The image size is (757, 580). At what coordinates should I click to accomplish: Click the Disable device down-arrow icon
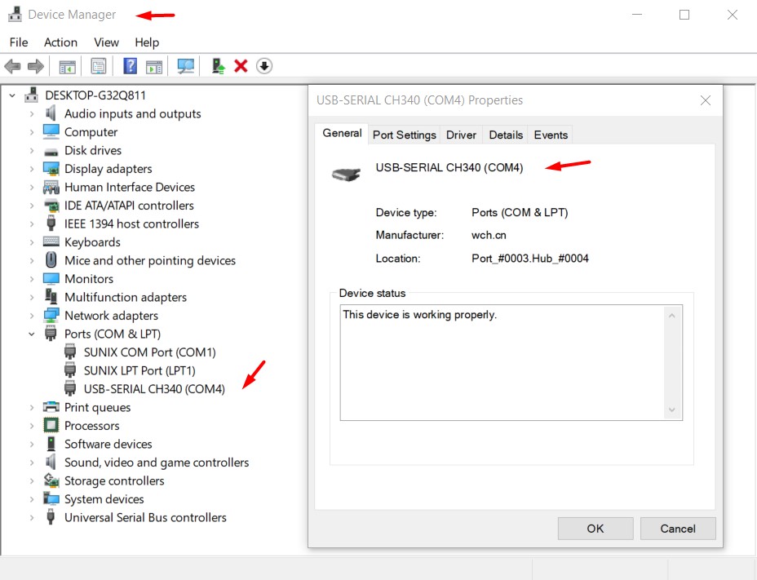[x=263, y=66]
